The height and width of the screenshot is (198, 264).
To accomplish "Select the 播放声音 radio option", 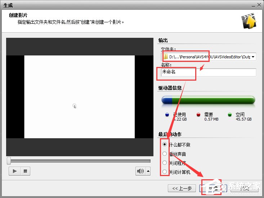I will click(x=165, y=154).
